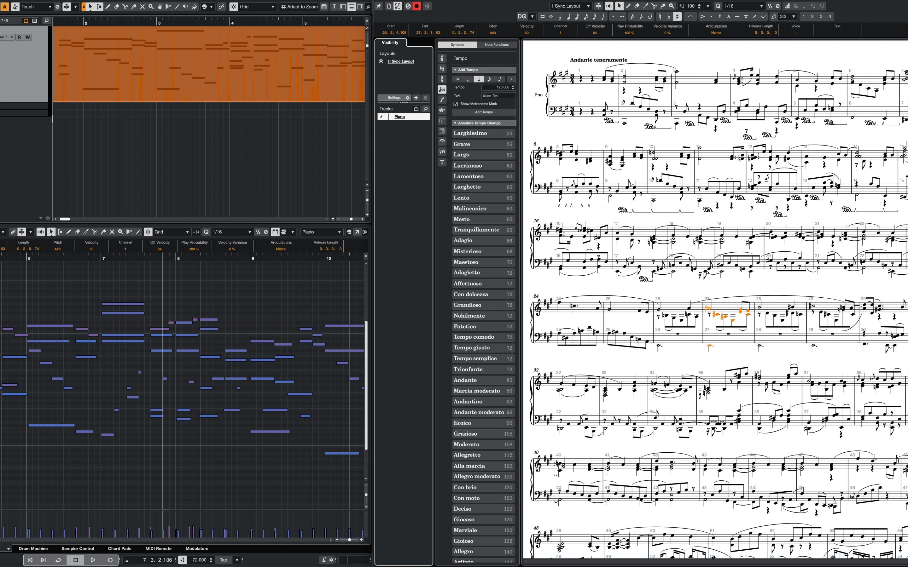908x567 pixels.
Task: Toggle Piano track visibility checkmark
Action: (x=381, y=117)
